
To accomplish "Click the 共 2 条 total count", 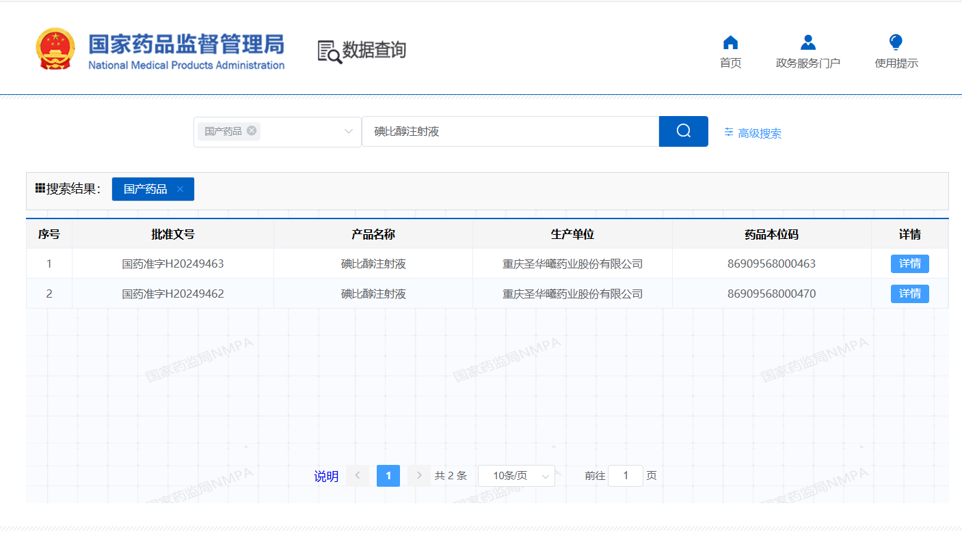I will coord(451,476).
